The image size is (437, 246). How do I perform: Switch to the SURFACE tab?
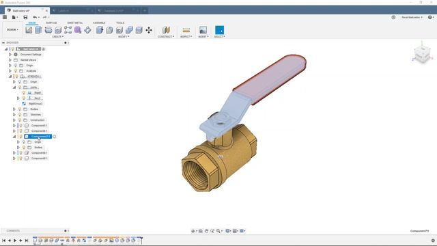tap(51, 23)
